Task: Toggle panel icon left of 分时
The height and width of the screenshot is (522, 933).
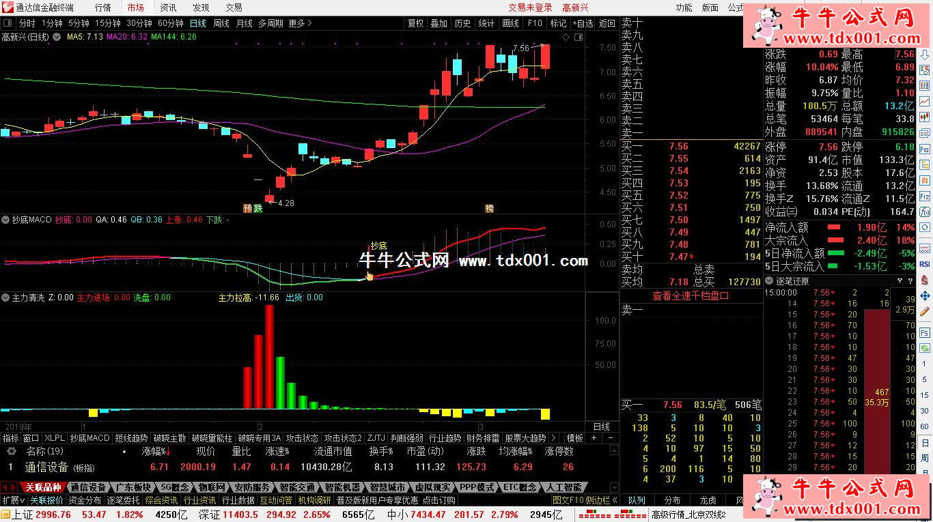Action: (x=8, y=23)
